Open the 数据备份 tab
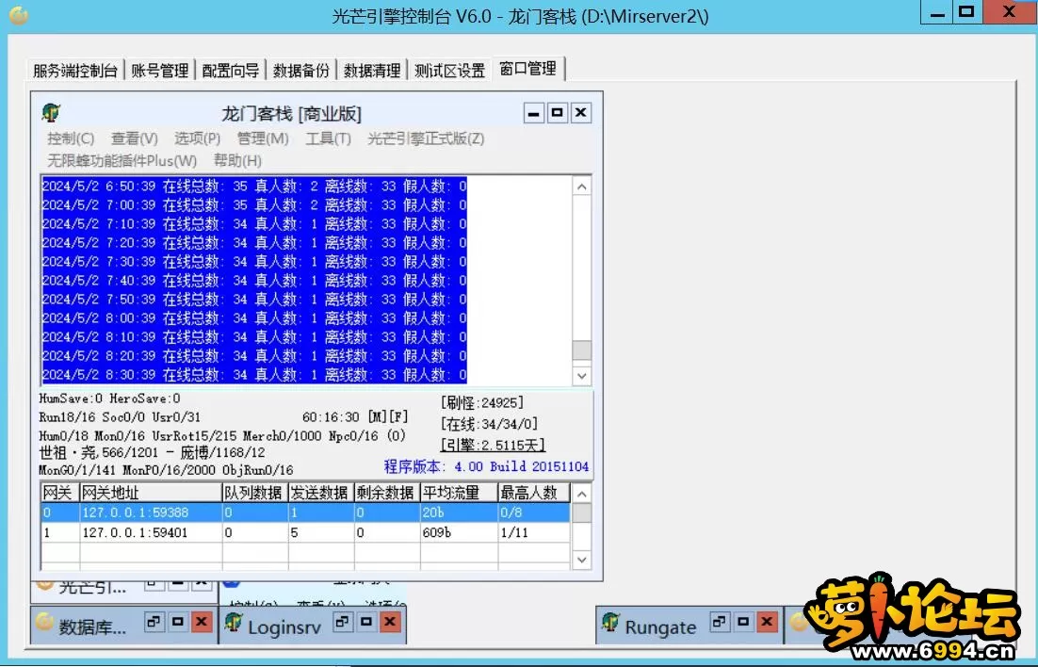Screen dimensions: 1038x667 point(301,71)
